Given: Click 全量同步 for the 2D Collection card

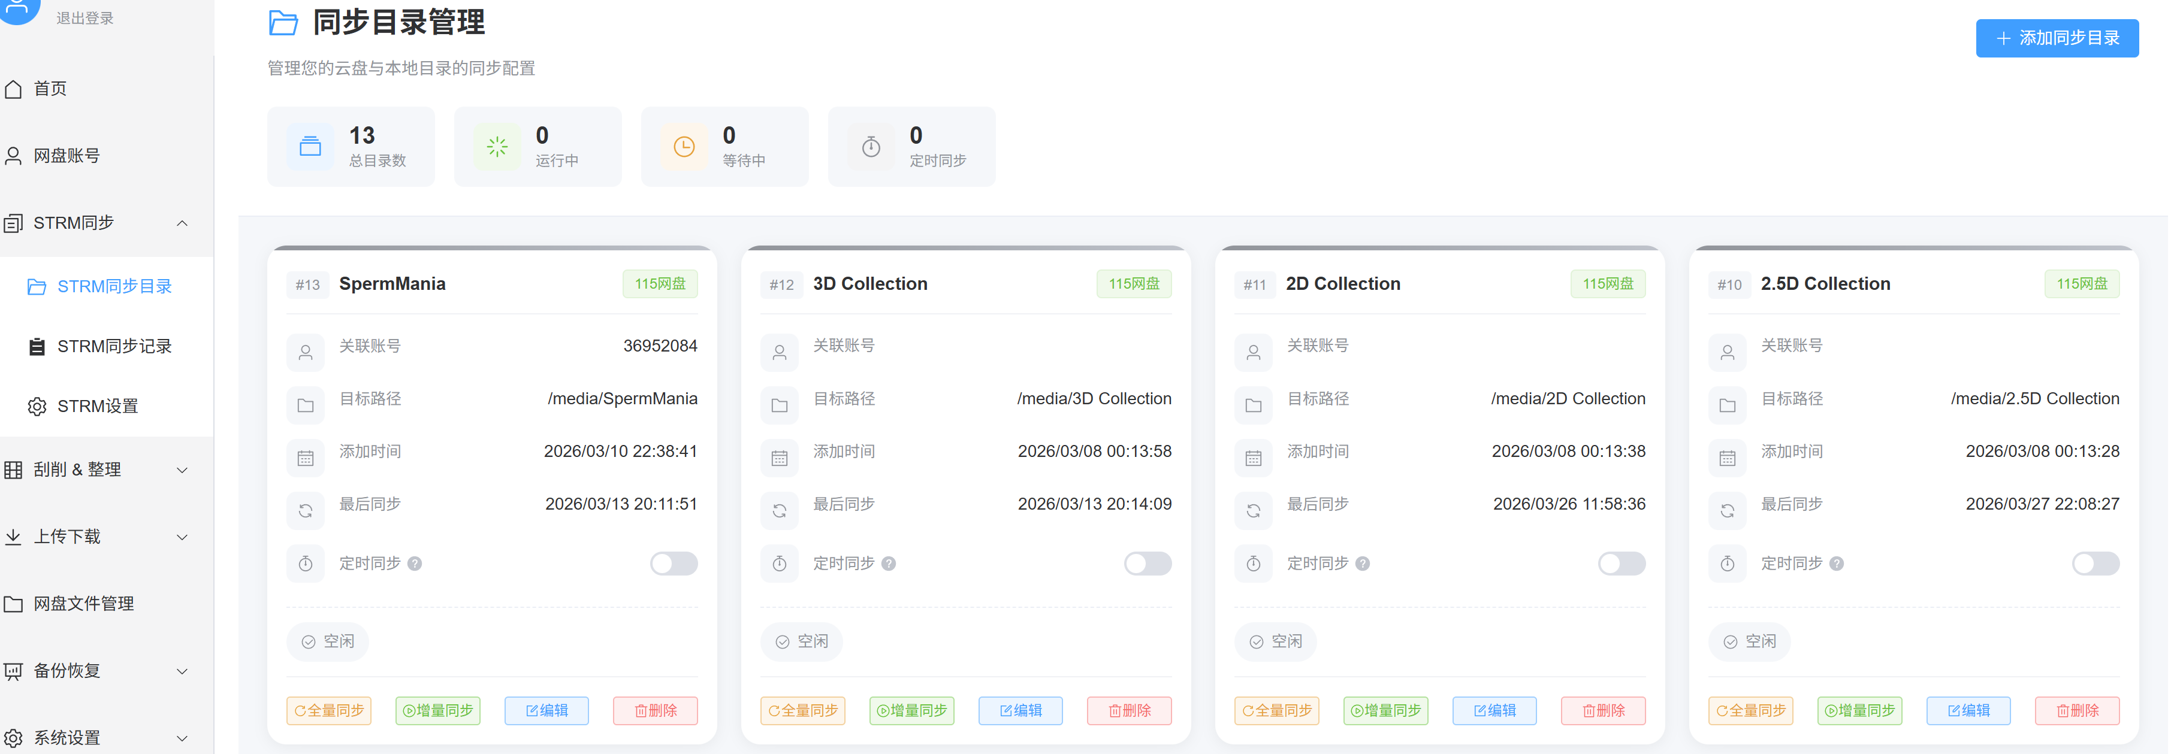Looking at the screenshot, I should (x=1276, y=711).
